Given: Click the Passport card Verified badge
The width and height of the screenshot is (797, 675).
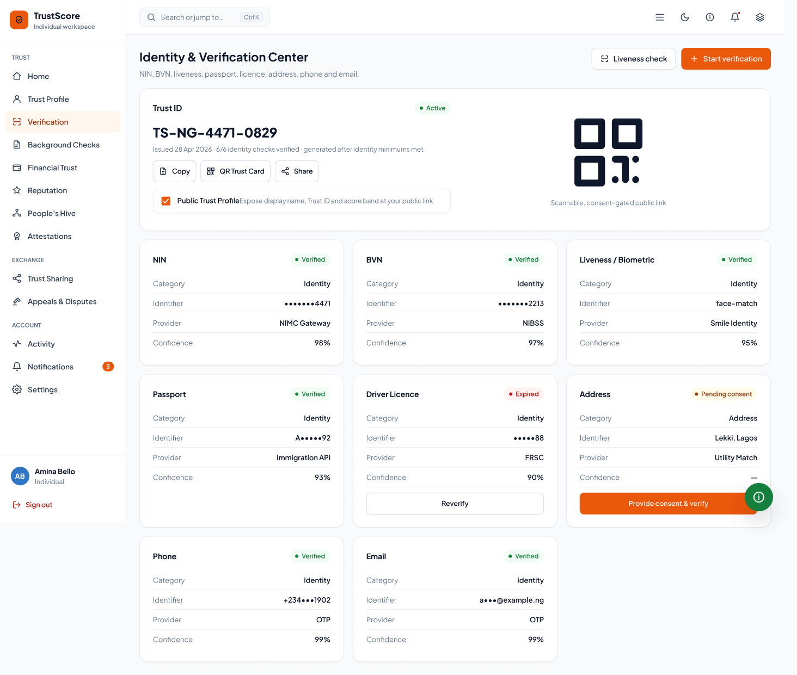Looking at the screenshot, I should click(310, 394).
